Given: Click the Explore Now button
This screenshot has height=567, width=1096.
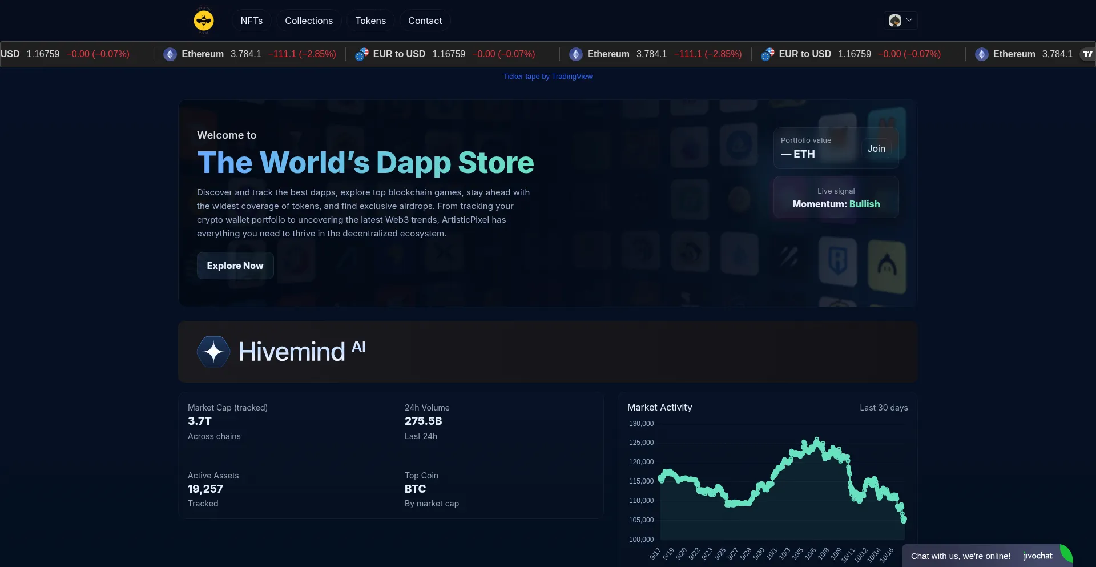Looking at the screenshot, I should click(235, 266).
